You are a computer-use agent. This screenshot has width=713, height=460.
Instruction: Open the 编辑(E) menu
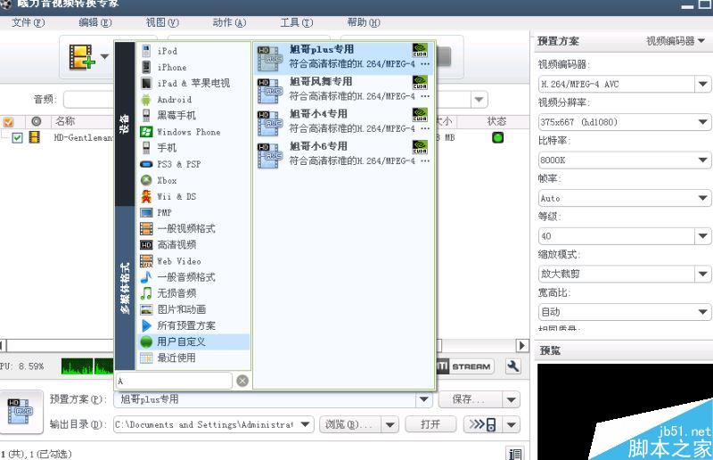tap(95, 22)
